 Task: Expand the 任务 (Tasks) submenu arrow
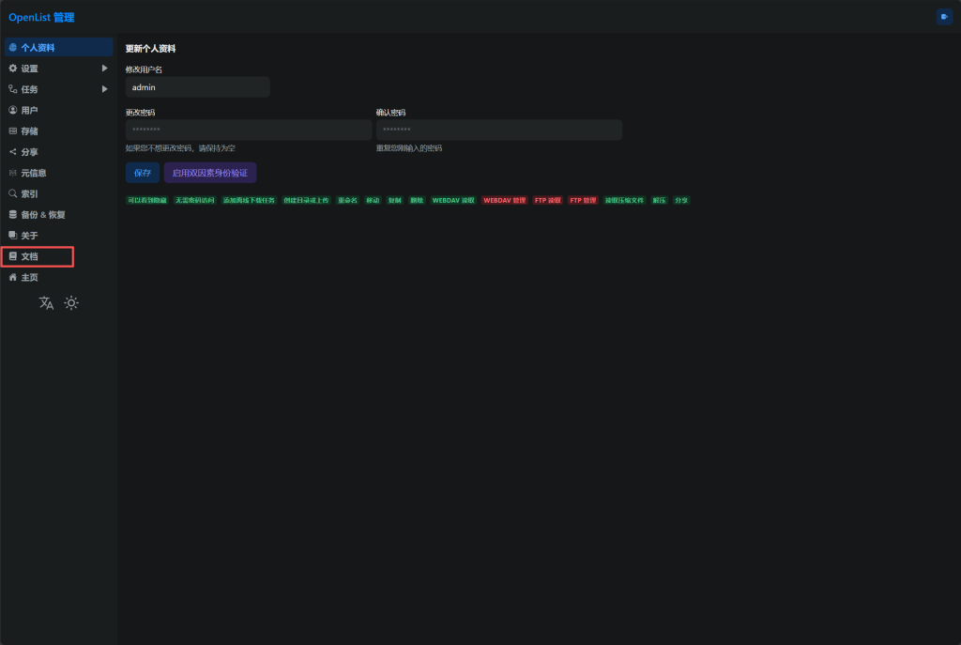coord(104,89)
